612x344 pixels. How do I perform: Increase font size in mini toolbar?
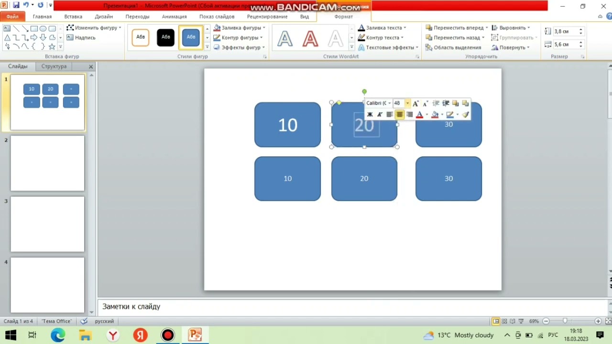[415, 103]
